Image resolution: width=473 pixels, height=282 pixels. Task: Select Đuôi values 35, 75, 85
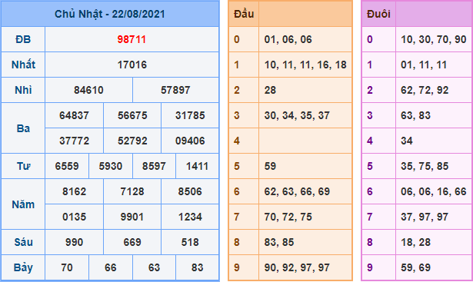(425, 166)
